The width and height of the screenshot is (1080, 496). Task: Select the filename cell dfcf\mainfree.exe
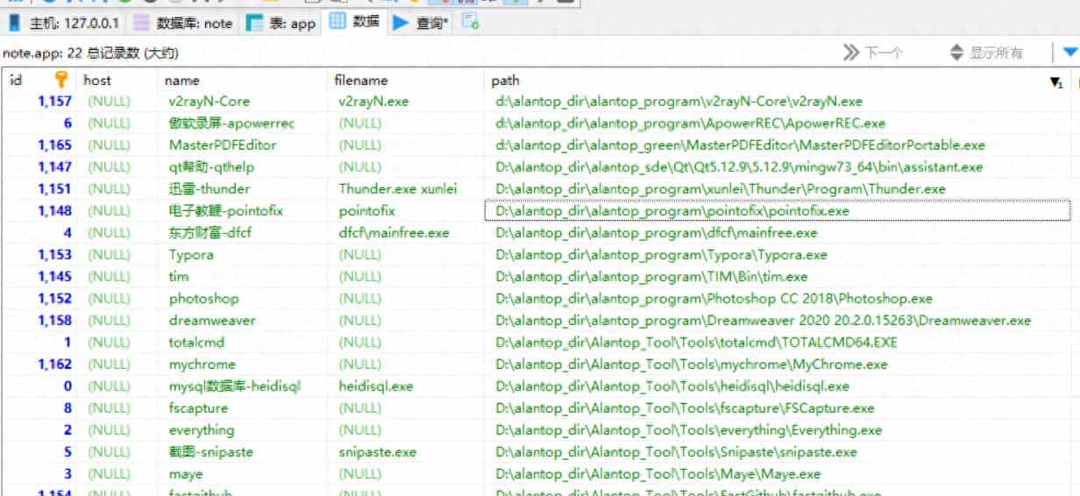coord(394,233)
